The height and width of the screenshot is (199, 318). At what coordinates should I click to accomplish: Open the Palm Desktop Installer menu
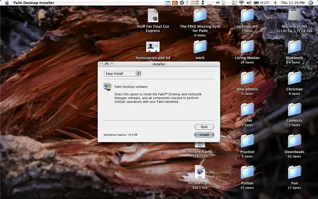click(34, 3)
